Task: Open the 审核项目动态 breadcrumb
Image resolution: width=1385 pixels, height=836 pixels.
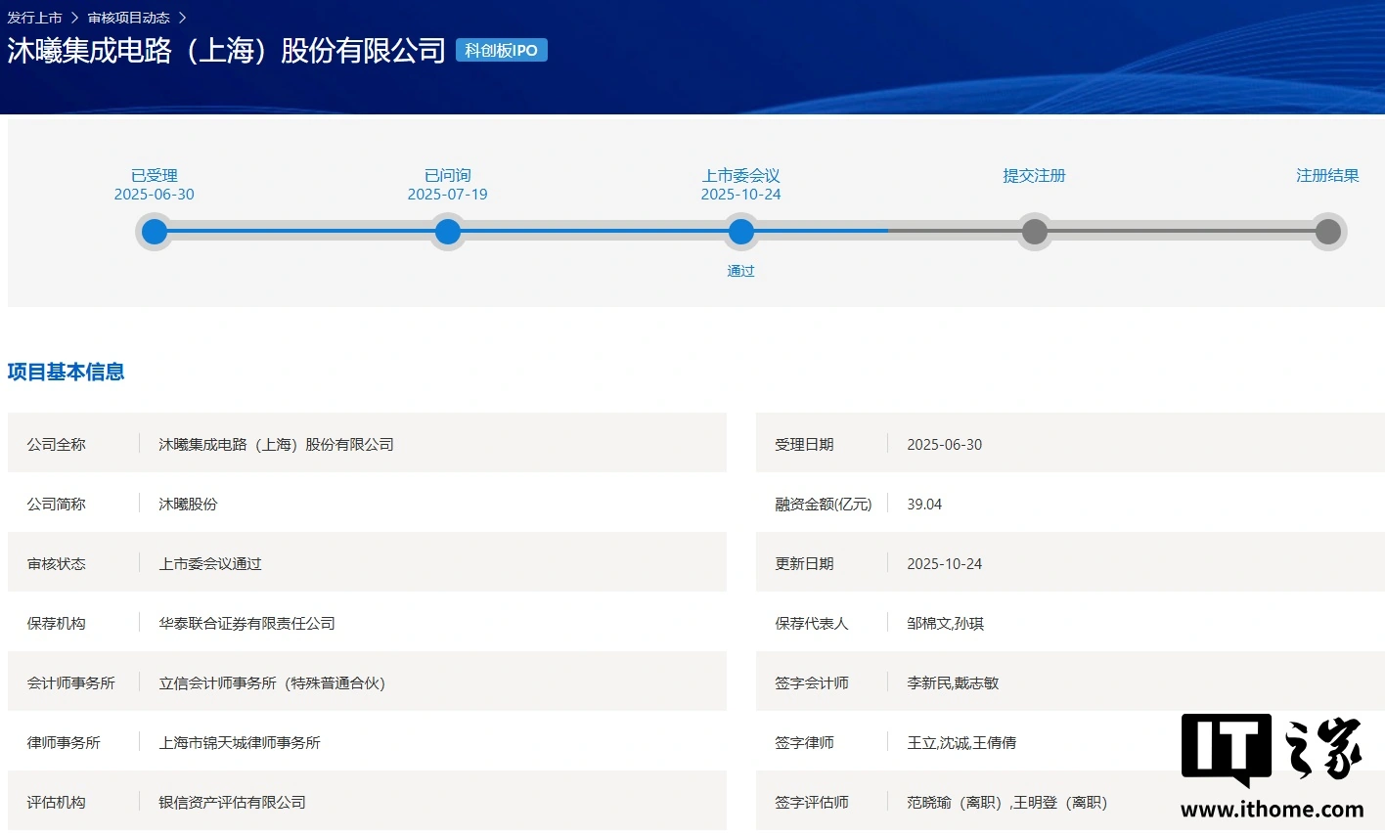Action: pos(128,18)
